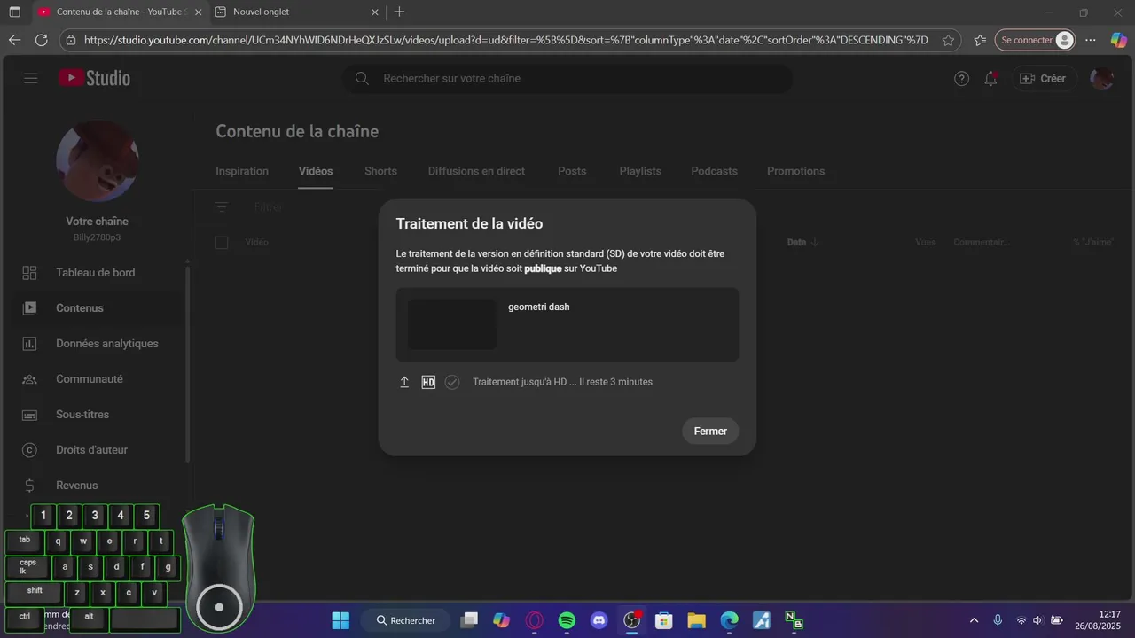The width and height of the screenshot is (1135, 638).
Task: Open the notifications bell
Action: (990, 79)
